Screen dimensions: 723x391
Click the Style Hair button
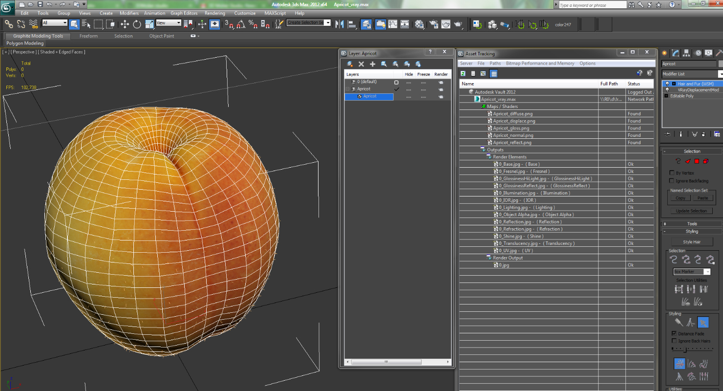692,242
